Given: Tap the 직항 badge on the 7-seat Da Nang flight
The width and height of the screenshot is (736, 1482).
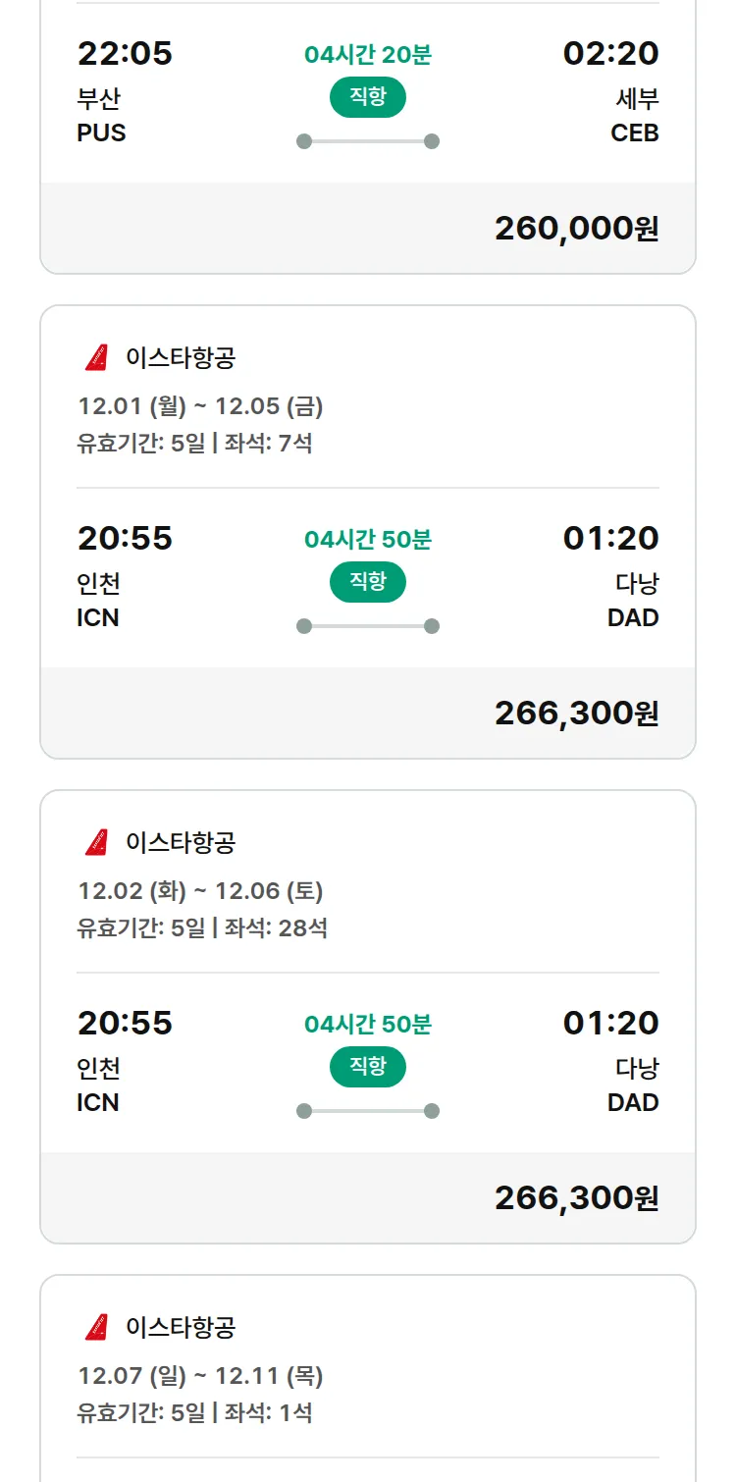Looking at the screenshot, I should click(368, 582).
